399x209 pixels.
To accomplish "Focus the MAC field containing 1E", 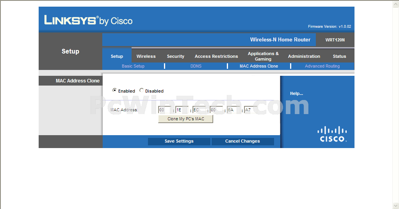I will tap(182, 110).
